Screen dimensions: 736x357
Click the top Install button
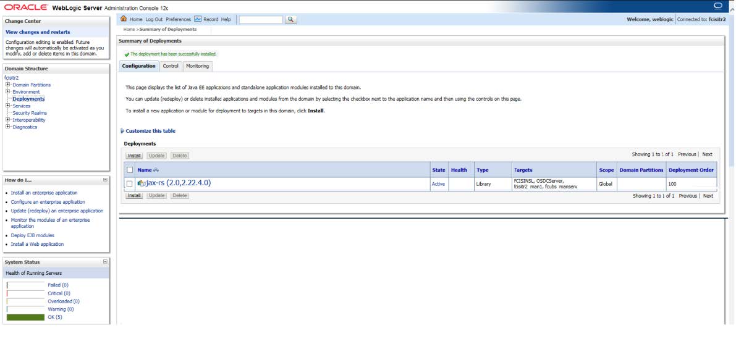[135, 156]
